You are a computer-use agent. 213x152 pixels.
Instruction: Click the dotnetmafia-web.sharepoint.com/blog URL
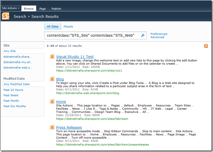pyautogui.click(x=87, y=93)
